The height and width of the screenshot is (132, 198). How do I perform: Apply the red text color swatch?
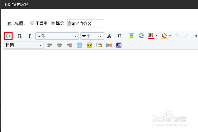click(151, 36)
